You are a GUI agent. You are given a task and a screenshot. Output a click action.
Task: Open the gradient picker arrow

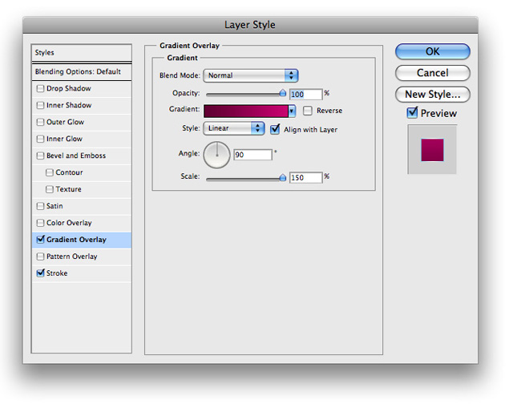292,111
